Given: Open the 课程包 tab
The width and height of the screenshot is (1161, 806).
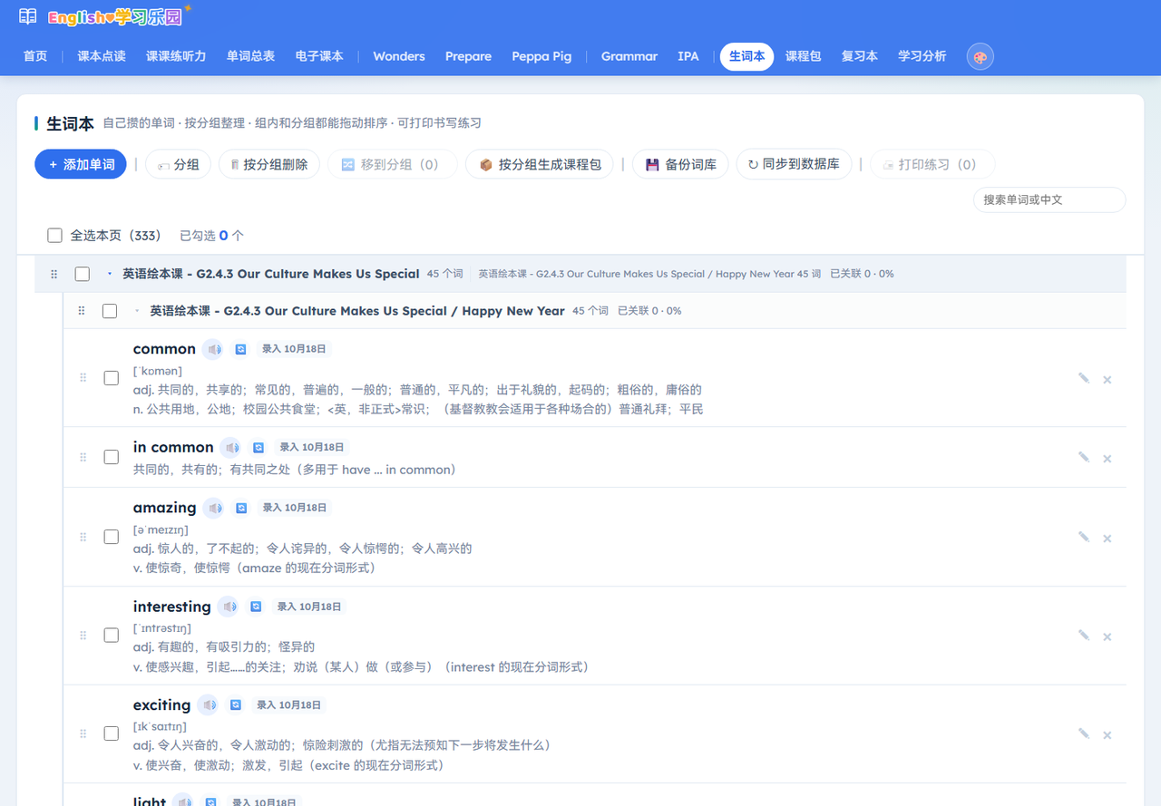Looking at the screenshot, I should coord(803,56).
